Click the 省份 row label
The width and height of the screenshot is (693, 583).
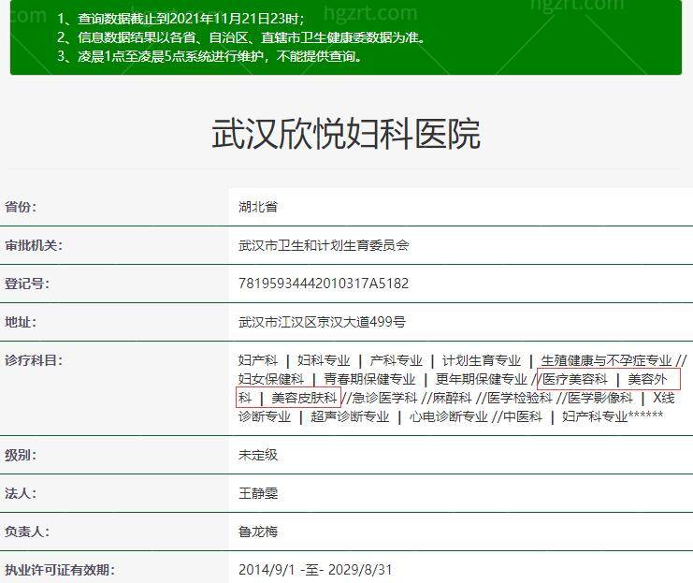pyautogui.click(x=21, y=207)
